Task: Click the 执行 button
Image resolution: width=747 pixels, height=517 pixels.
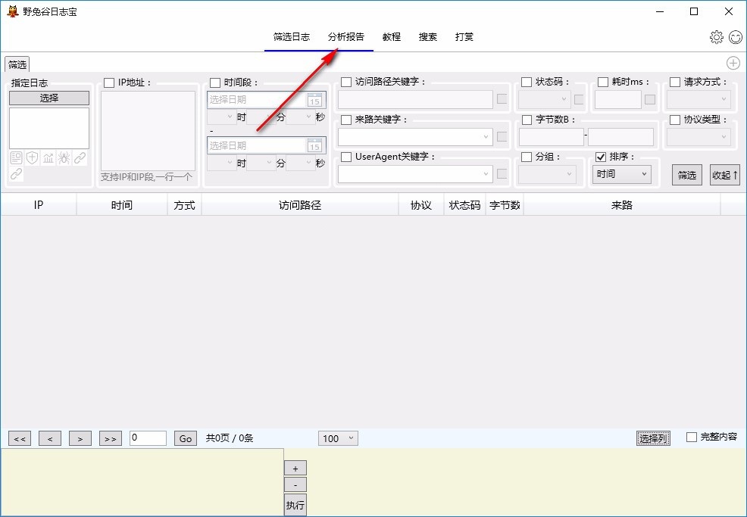Action: click(x=295, y=505)
